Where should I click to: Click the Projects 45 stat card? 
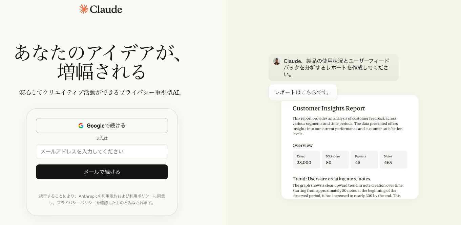click(364, 160)
